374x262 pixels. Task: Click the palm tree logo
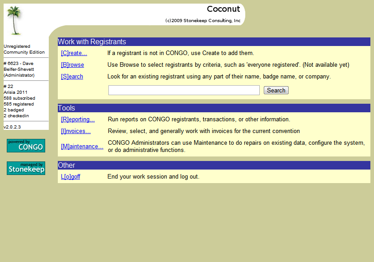[x=14, y=20]
